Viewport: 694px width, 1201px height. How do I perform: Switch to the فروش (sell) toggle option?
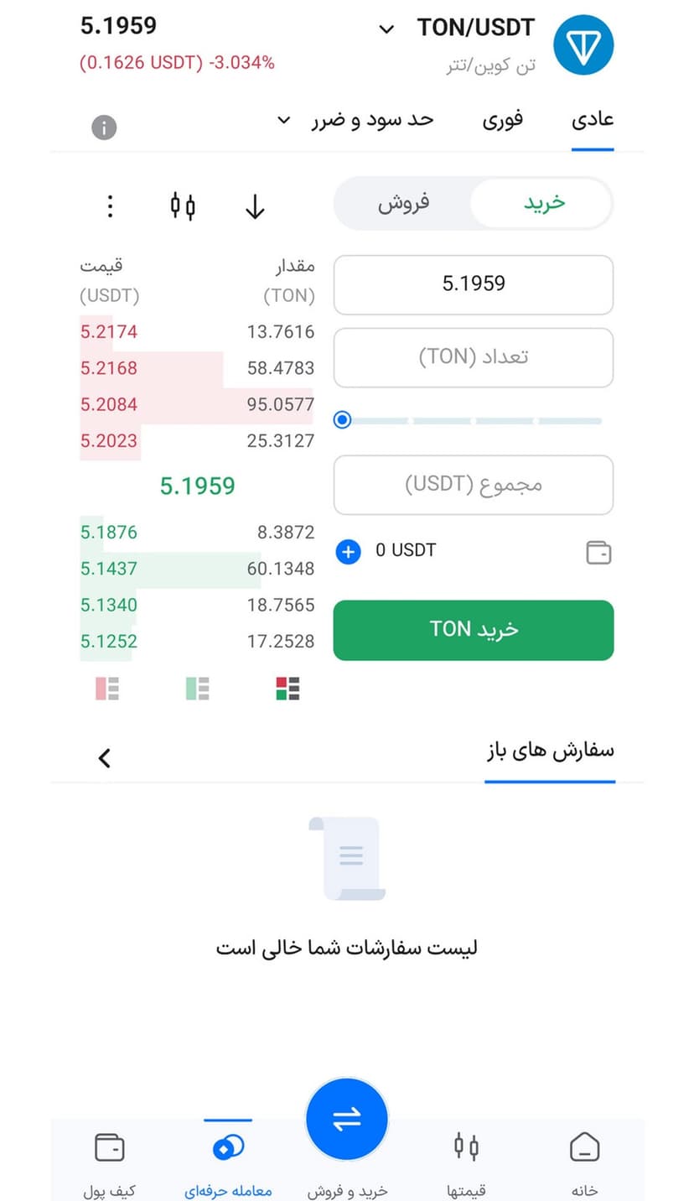[403, 203]
